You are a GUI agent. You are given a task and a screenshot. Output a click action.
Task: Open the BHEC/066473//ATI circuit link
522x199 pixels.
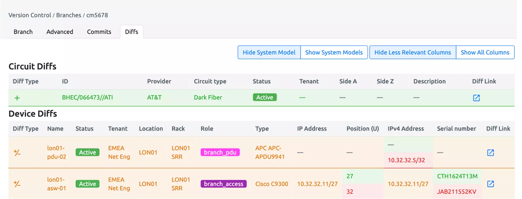tap(87, 98)
